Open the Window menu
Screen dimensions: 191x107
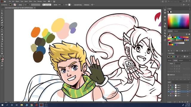point(40,1)
